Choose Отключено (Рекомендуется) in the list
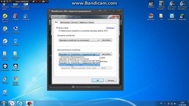This screenshot has width=189, height=106. click(x=79, y=57)
